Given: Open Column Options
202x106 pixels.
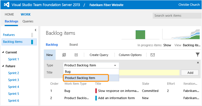Looking at the screenshot, I should coord(130,55).
